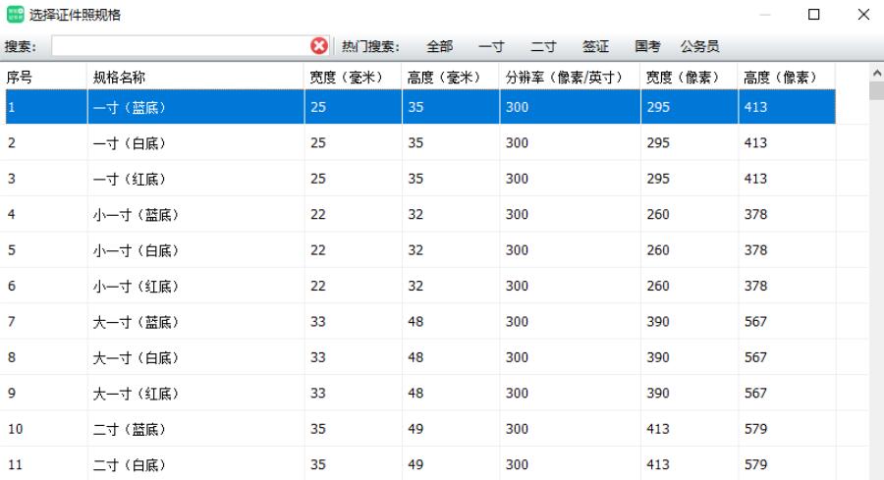The width and height of the screenshot is (884, 480).
Task: Click the app logo icon in title bar
Action: pyautogui.click(x=15, y=14)
